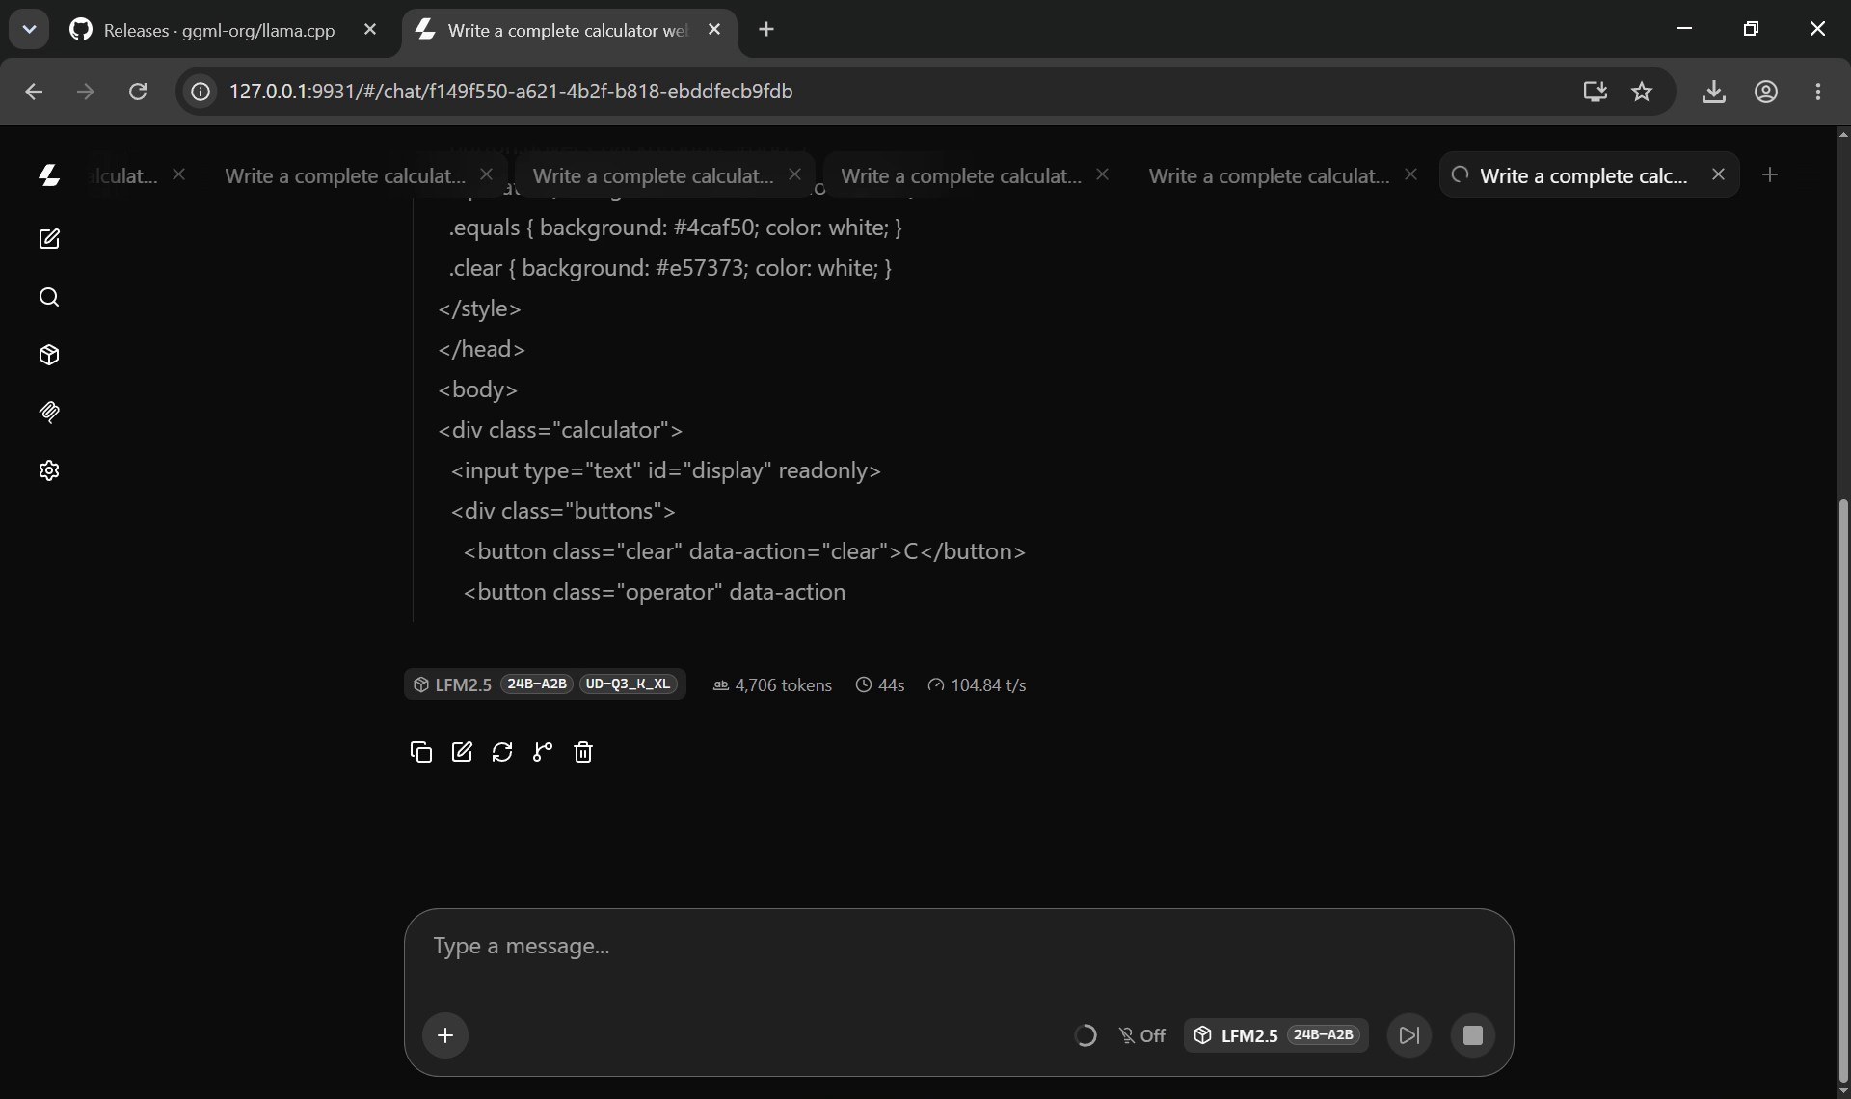
Task: Open settings gear in the sidebar
Action: (49, 470)
